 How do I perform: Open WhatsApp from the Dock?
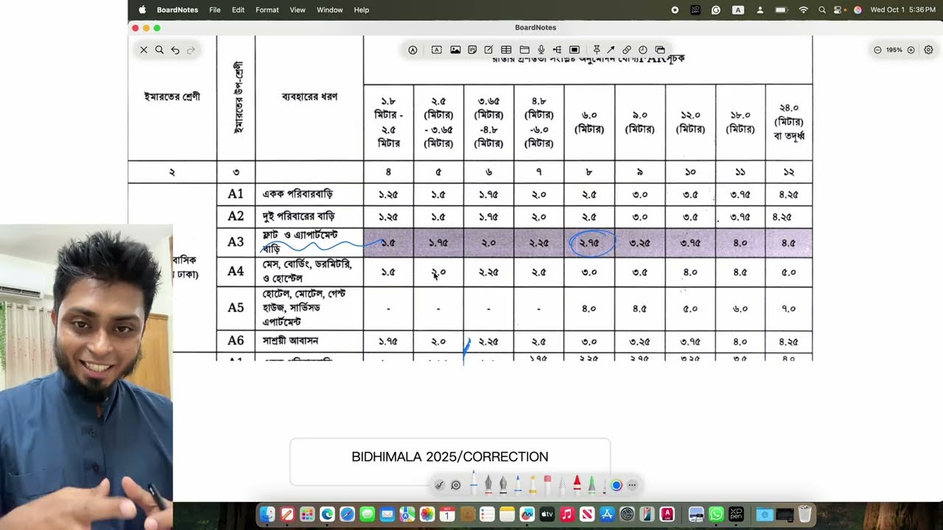[716, 515]
